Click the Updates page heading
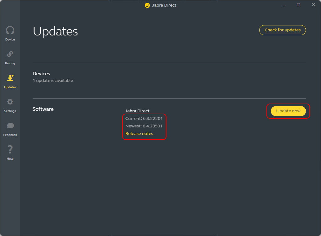Screen dimensions: 321x236 55,31
